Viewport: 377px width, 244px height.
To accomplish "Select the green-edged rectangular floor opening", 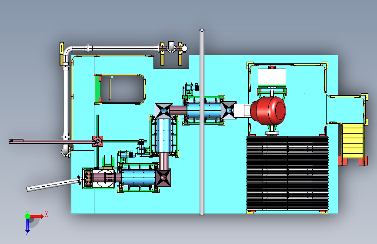I will click(120, 89).
